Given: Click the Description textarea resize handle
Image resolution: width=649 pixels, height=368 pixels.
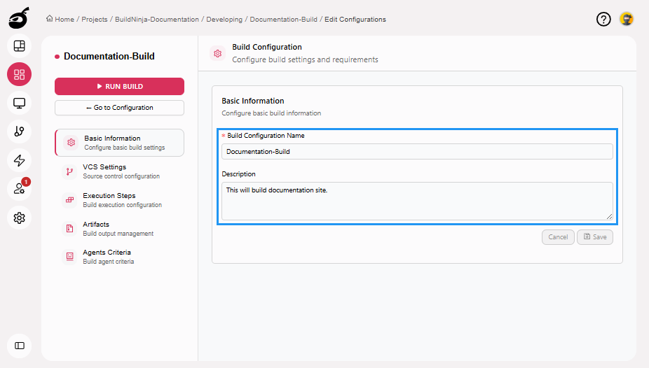Looking at the screenshot, I should (x=609, y=216).
